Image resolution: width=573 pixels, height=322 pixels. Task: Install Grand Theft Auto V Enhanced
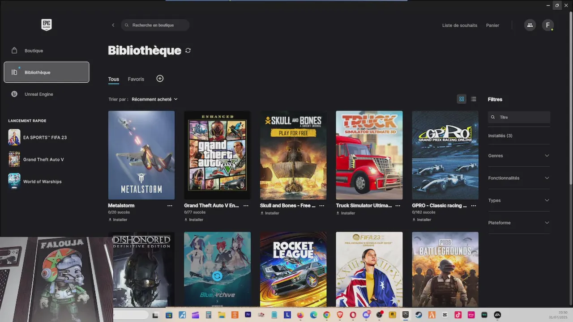(194, 220)
